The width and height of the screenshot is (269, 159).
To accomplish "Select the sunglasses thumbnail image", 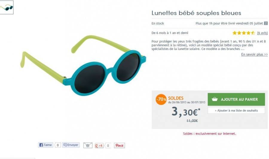I will coord(7,7).
